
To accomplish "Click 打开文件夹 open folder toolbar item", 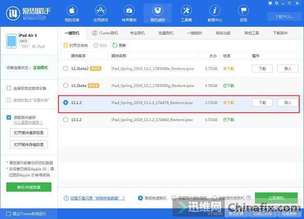I will click(76, 46).
